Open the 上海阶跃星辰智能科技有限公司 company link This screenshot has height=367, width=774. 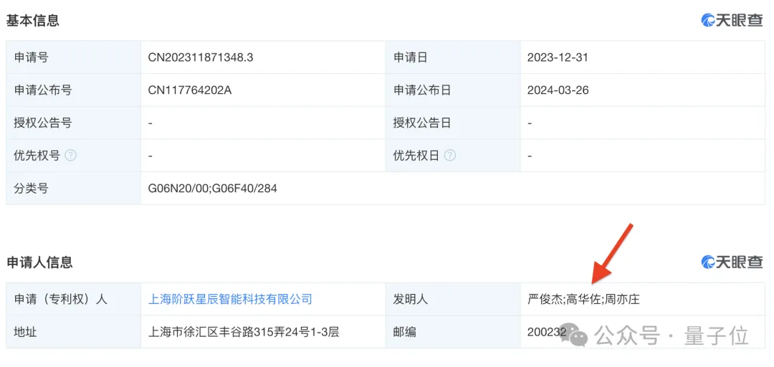(x=230, y=299)
